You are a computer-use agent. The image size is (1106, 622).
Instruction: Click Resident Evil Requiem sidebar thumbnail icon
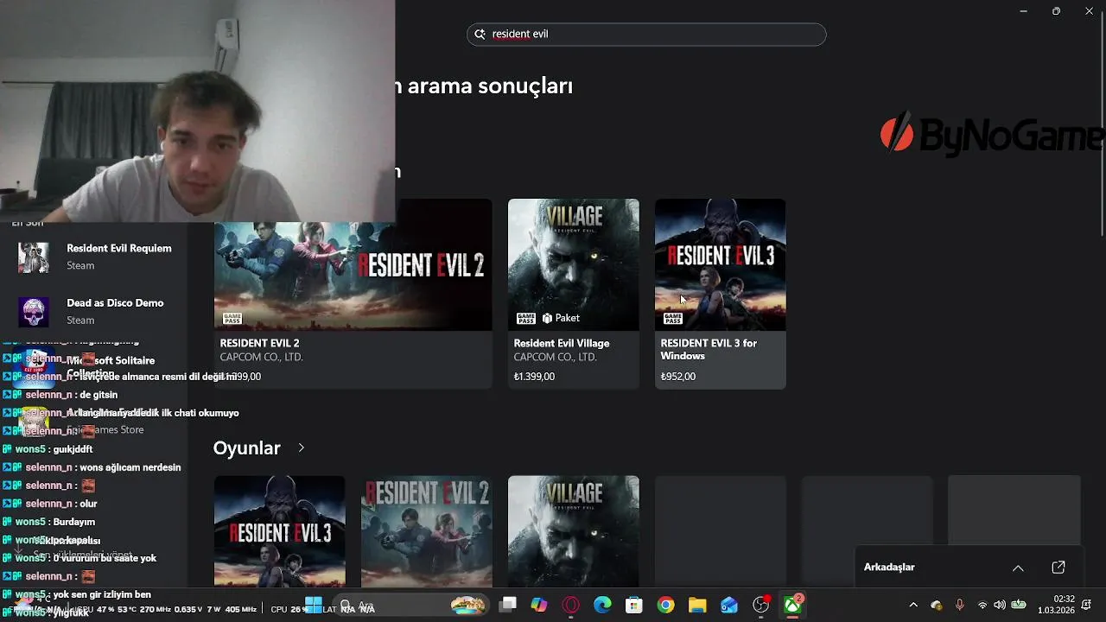pyautogui.click(x=34, y=257)
